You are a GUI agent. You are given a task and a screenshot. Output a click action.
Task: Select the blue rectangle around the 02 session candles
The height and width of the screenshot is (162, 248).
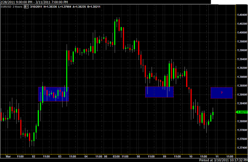point(54,94)
